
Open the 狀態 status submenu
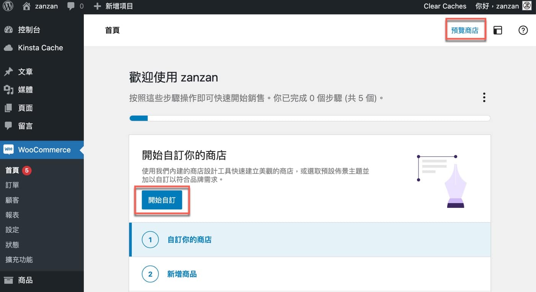click(x=12, y=245)
